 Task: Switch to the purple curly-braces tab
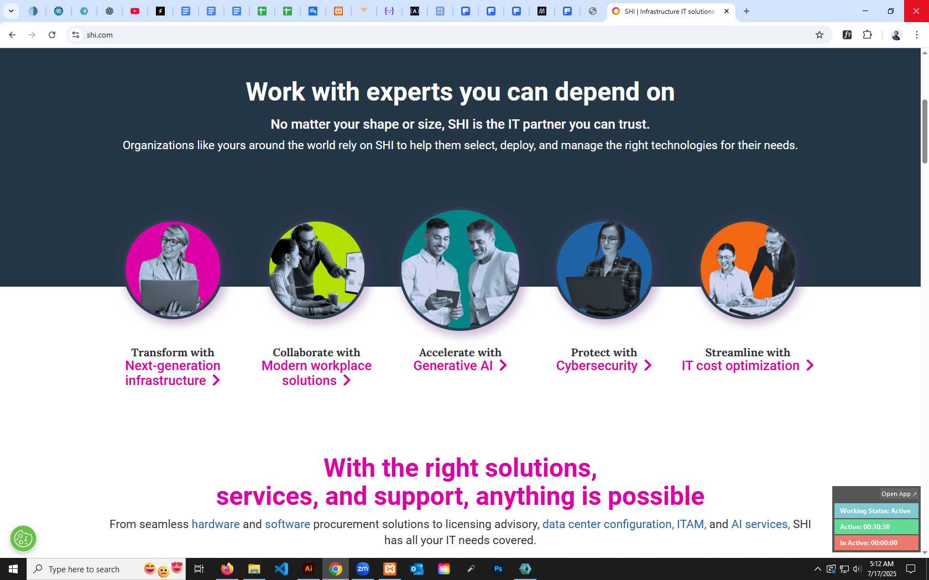[389, 11]
